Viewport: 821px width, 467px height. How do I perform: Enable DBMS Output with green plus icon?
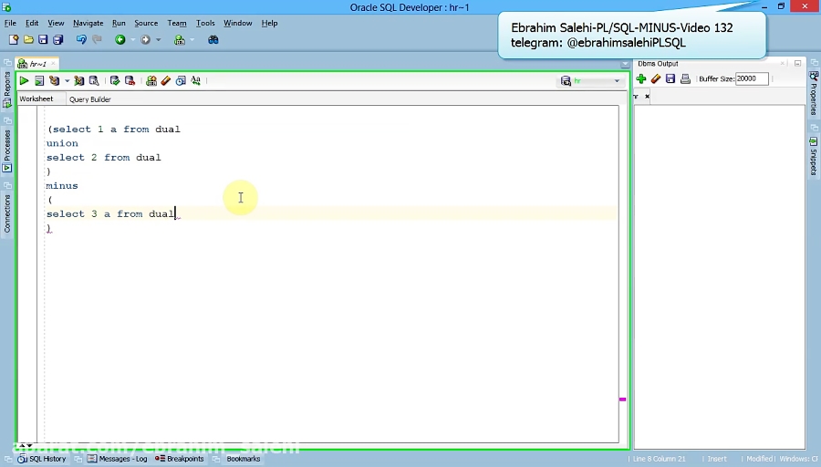[x=641, y=79]
